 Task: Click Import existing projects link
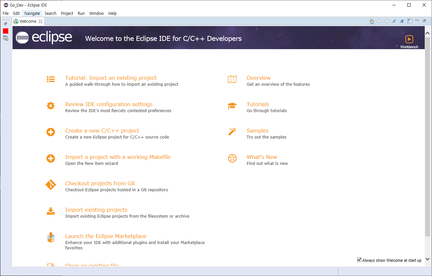pyautogui.click(x=96, y=210)
